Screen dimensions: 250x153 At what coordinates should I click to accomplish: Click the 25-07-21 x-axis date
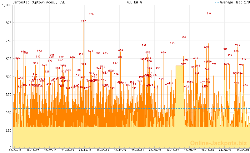(138, 150)
